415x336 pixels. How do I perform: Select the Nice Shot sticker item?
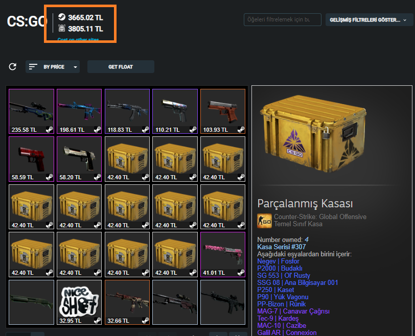[x=79, y=302]
